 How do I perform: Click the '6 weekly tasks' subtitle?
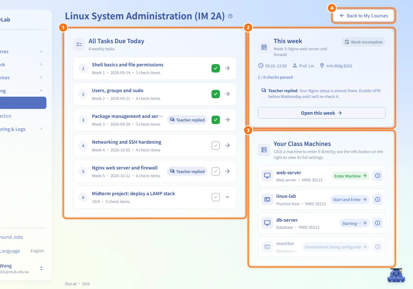click(x=102, y=49)
